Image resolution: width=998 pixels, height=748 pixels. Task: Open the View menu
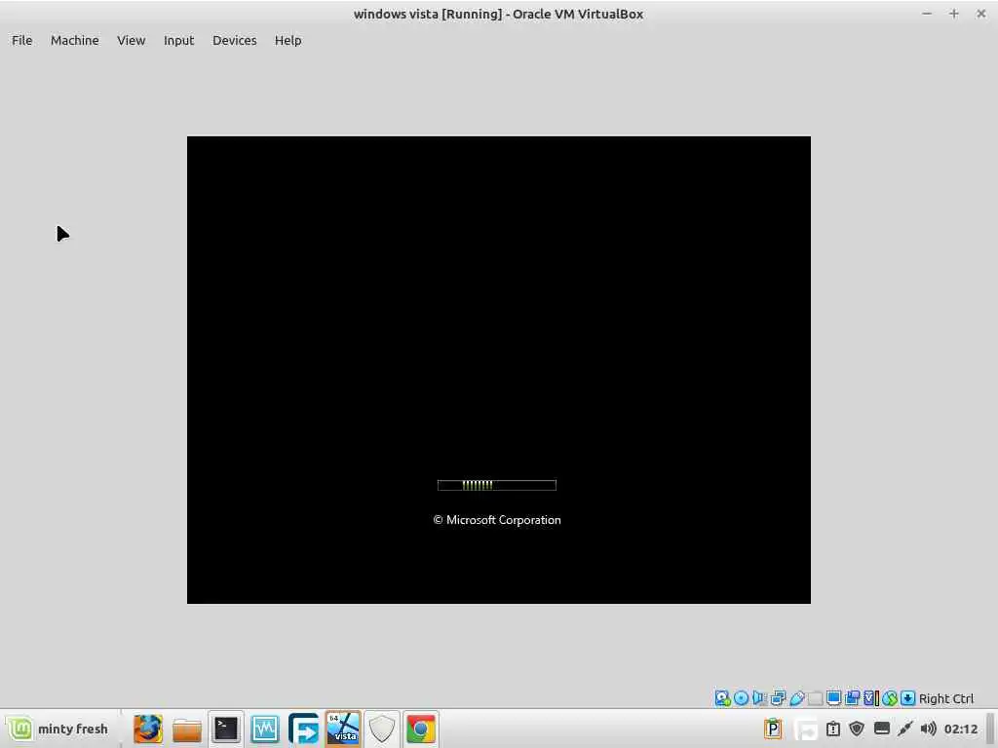click(132, 40)
